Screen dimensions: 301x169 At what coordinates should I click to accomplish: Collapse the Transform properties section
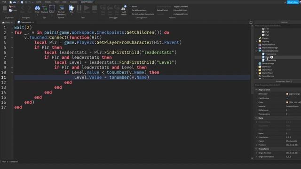pos(256,149)
